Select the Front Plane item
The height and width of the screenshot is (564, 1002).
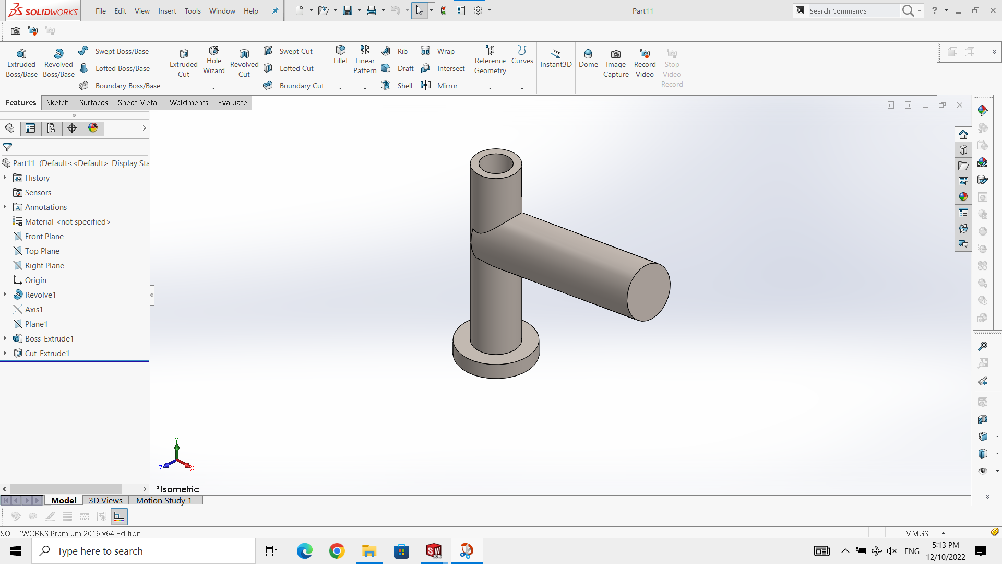click(x=39, y=237)
